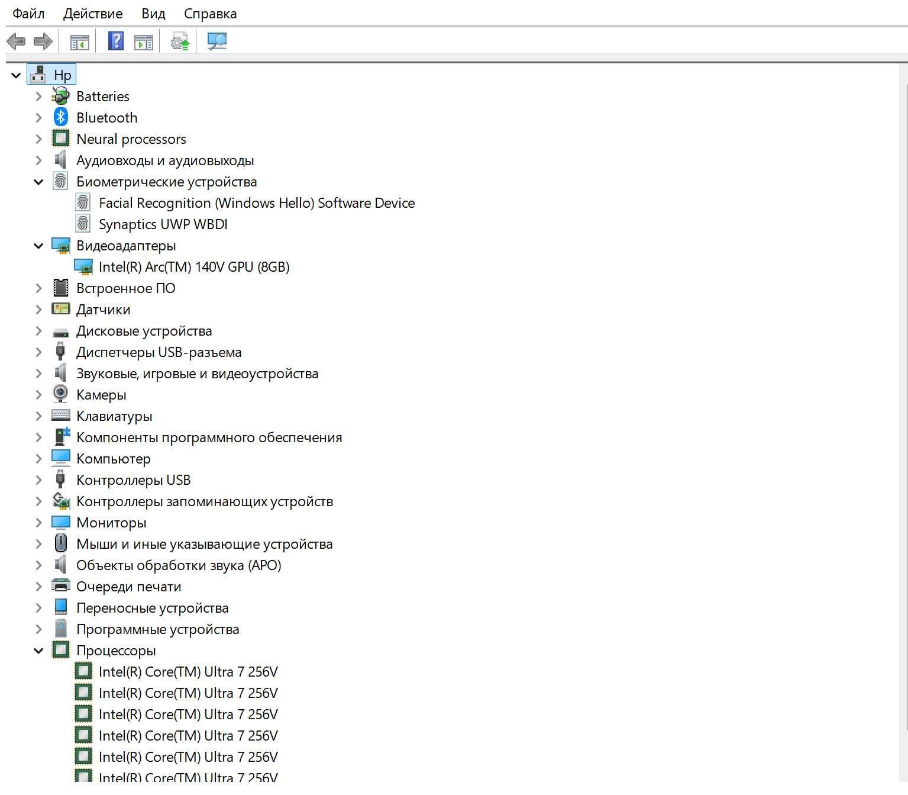Collapse the Видеоадаптеры category

38,246
